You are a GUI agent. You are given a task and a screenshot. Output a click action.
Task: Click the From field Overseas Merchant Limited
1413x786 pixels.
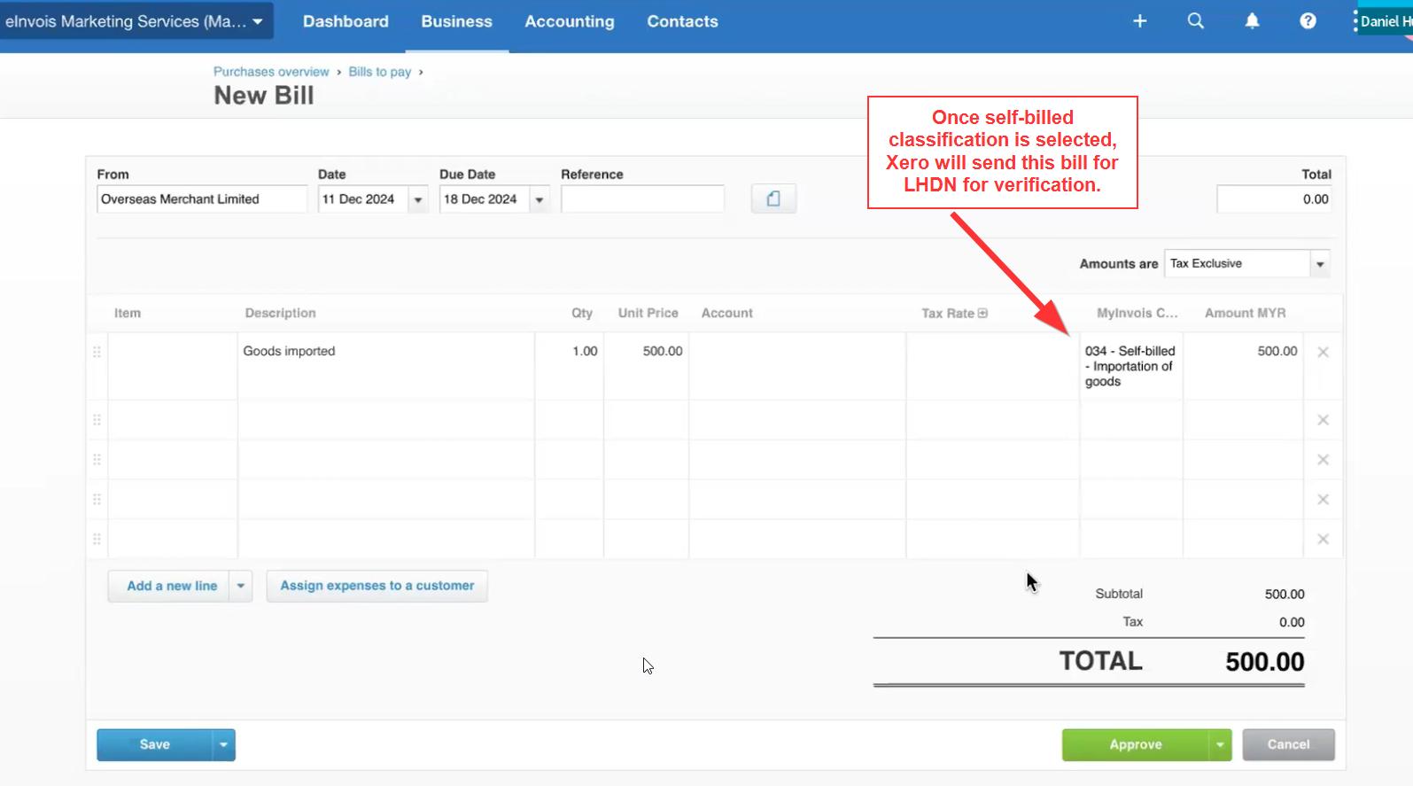(x=202, y=199)
